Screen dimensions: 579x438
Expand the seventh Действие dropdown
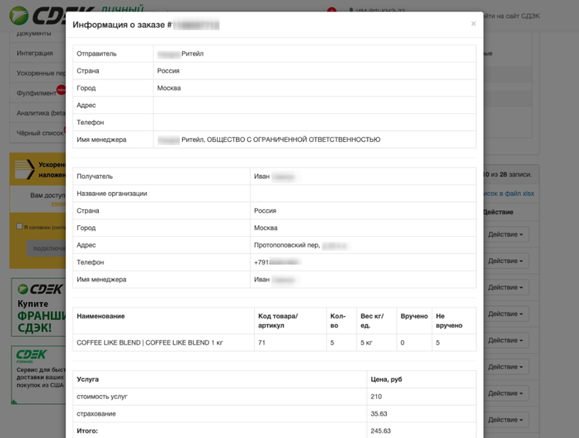pyautogui.click(x=506, y=393)
